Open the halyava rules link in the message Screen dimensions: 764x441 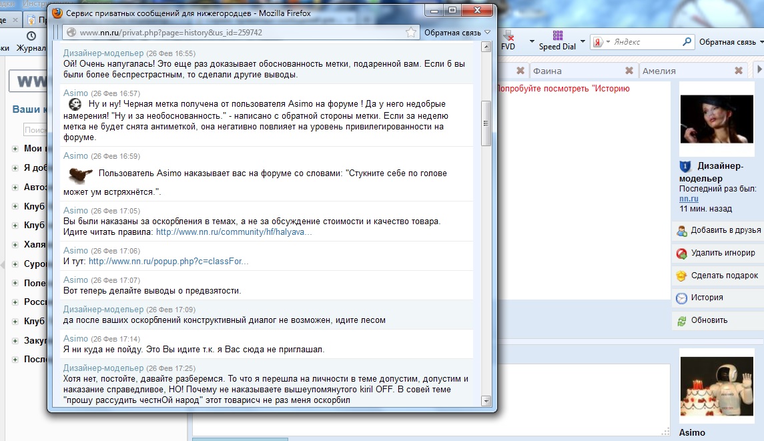pos(234,232)
